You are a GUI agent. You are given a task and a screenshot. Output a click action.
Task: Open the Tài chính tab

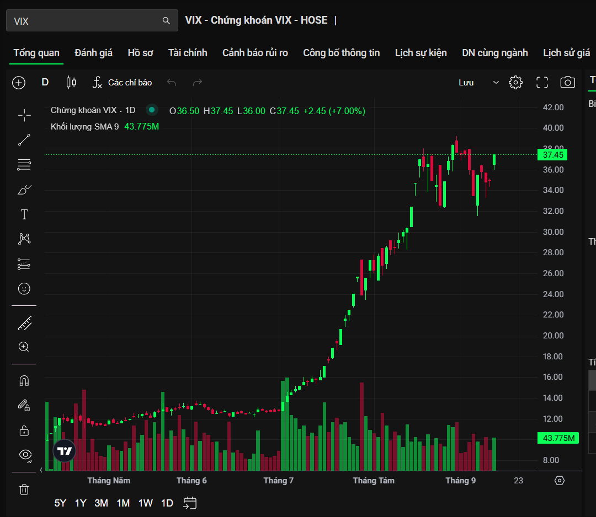[x=188, y=53]
